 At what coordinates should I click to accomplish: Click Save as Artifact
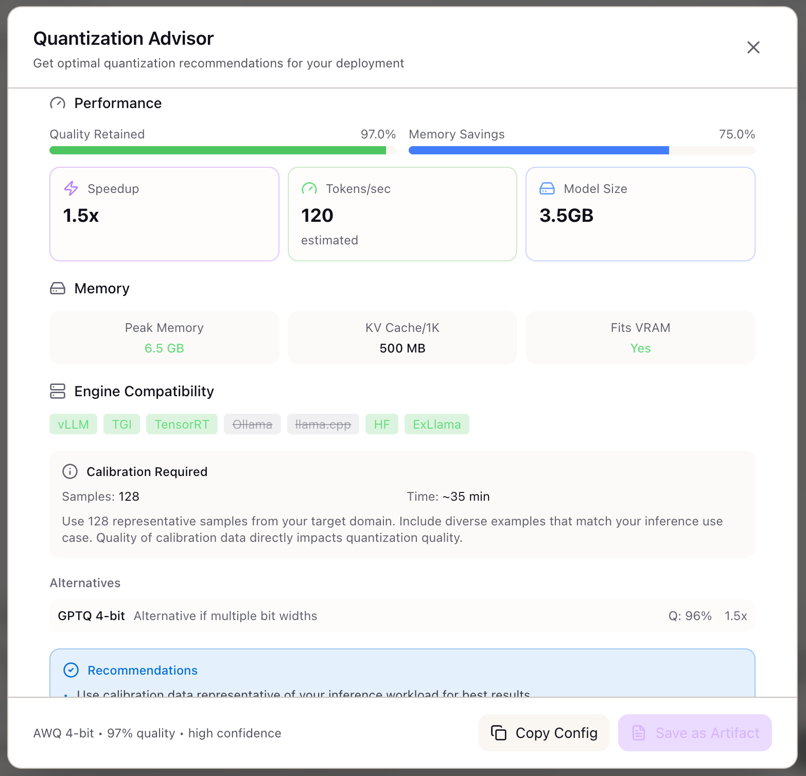click(694, 733)
